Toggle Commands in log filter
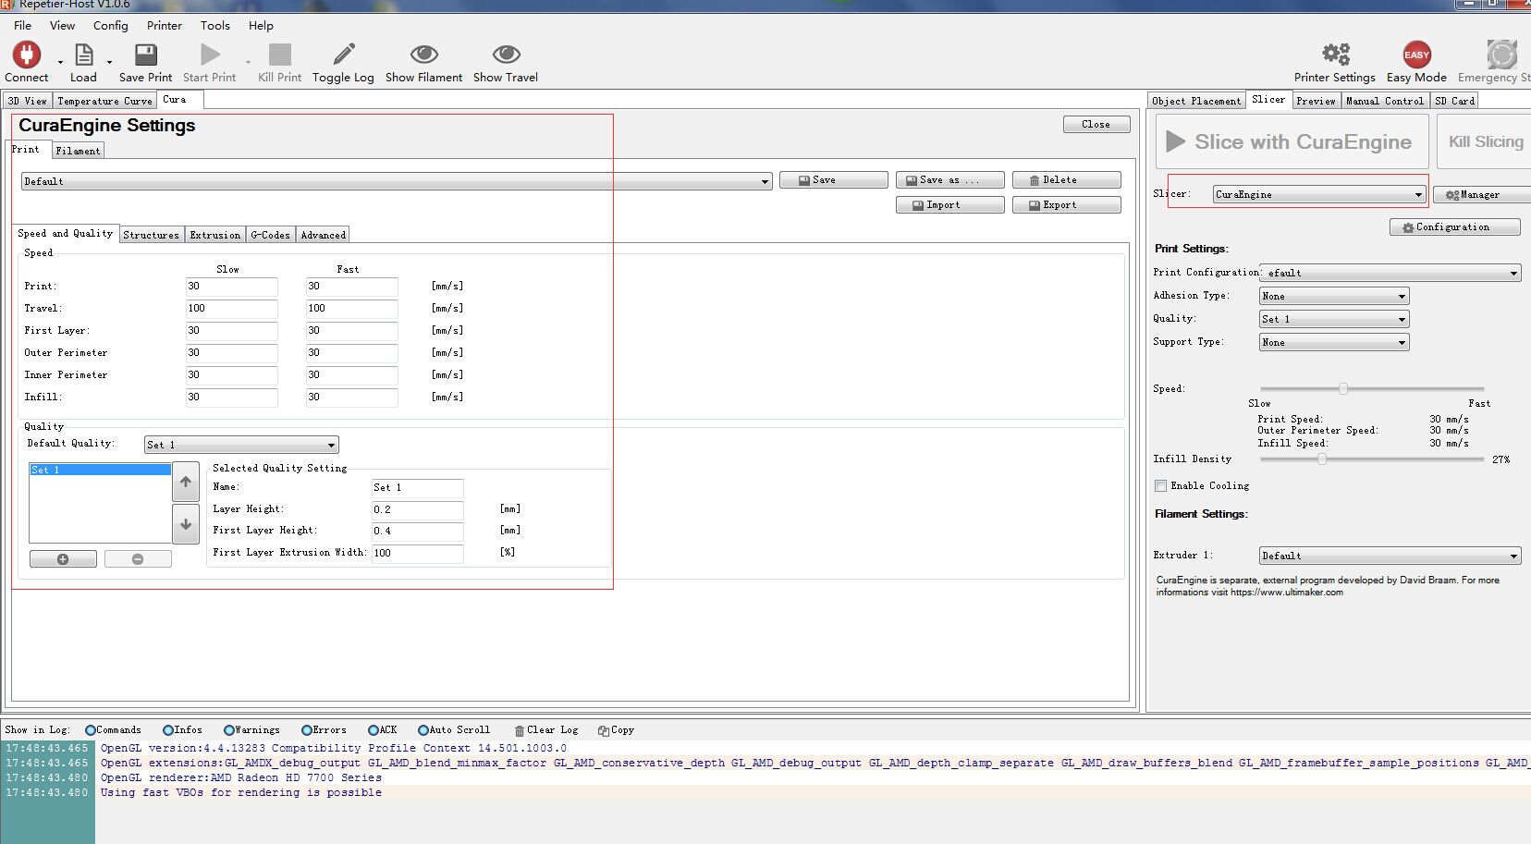The width and height of the screenshot is (1531, 844). coord(91,730)
